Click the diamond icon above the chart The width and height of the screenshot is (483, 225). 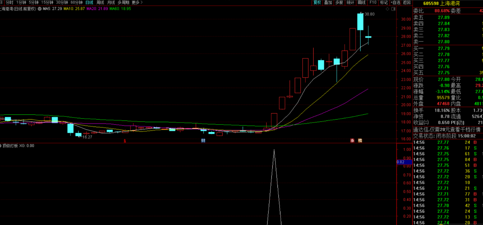pos(388,9)
